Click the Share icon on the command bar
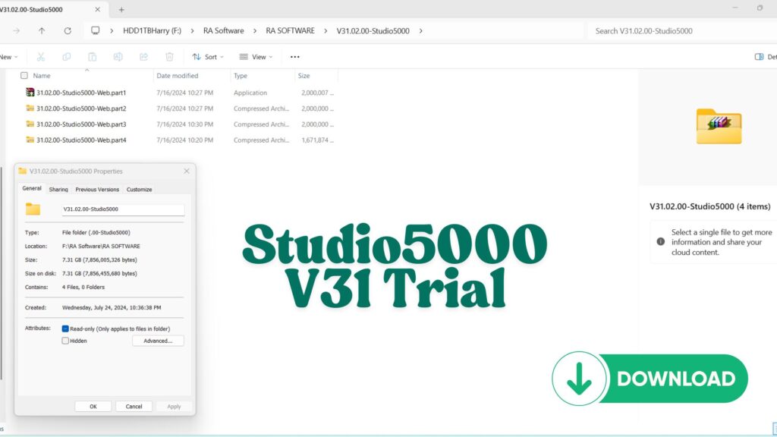777x437 pixels. tap(143, 56)
